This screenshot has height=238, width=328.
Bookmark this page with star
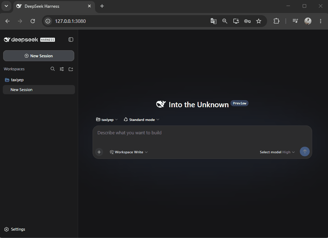(259, 21)
